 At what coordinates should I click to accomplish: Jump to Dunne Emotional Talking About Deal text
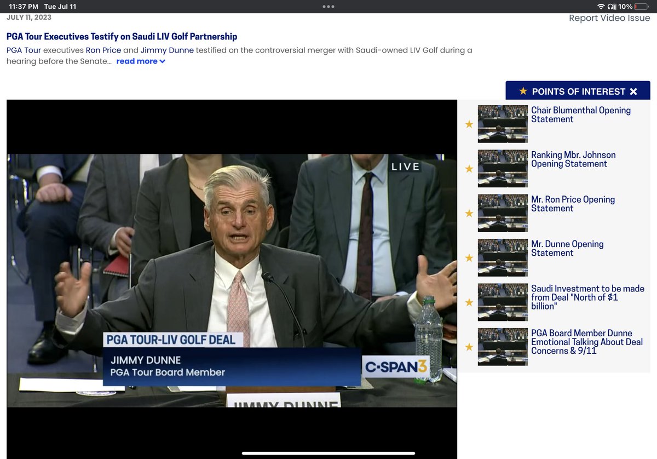click(587, 342)
